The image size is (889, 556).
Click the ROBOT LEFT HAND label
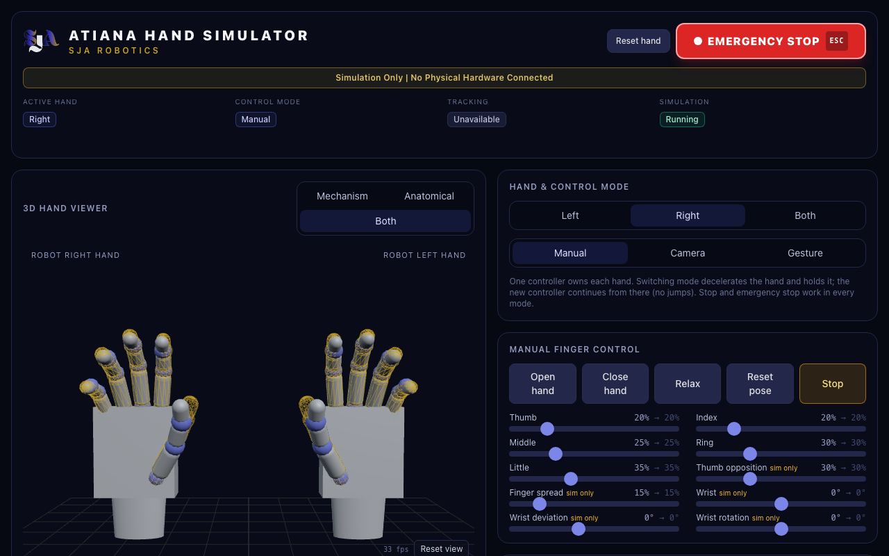(424, 255)
